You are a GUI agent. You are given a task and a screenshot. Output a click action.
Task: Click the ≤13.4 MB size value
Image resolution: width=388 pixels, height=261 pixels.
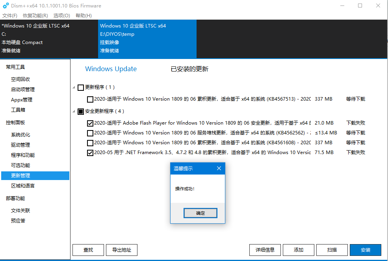[x=326, y=133]
